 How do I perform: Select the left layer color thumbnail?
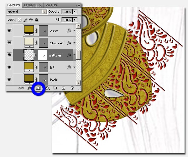click(29, 67)
